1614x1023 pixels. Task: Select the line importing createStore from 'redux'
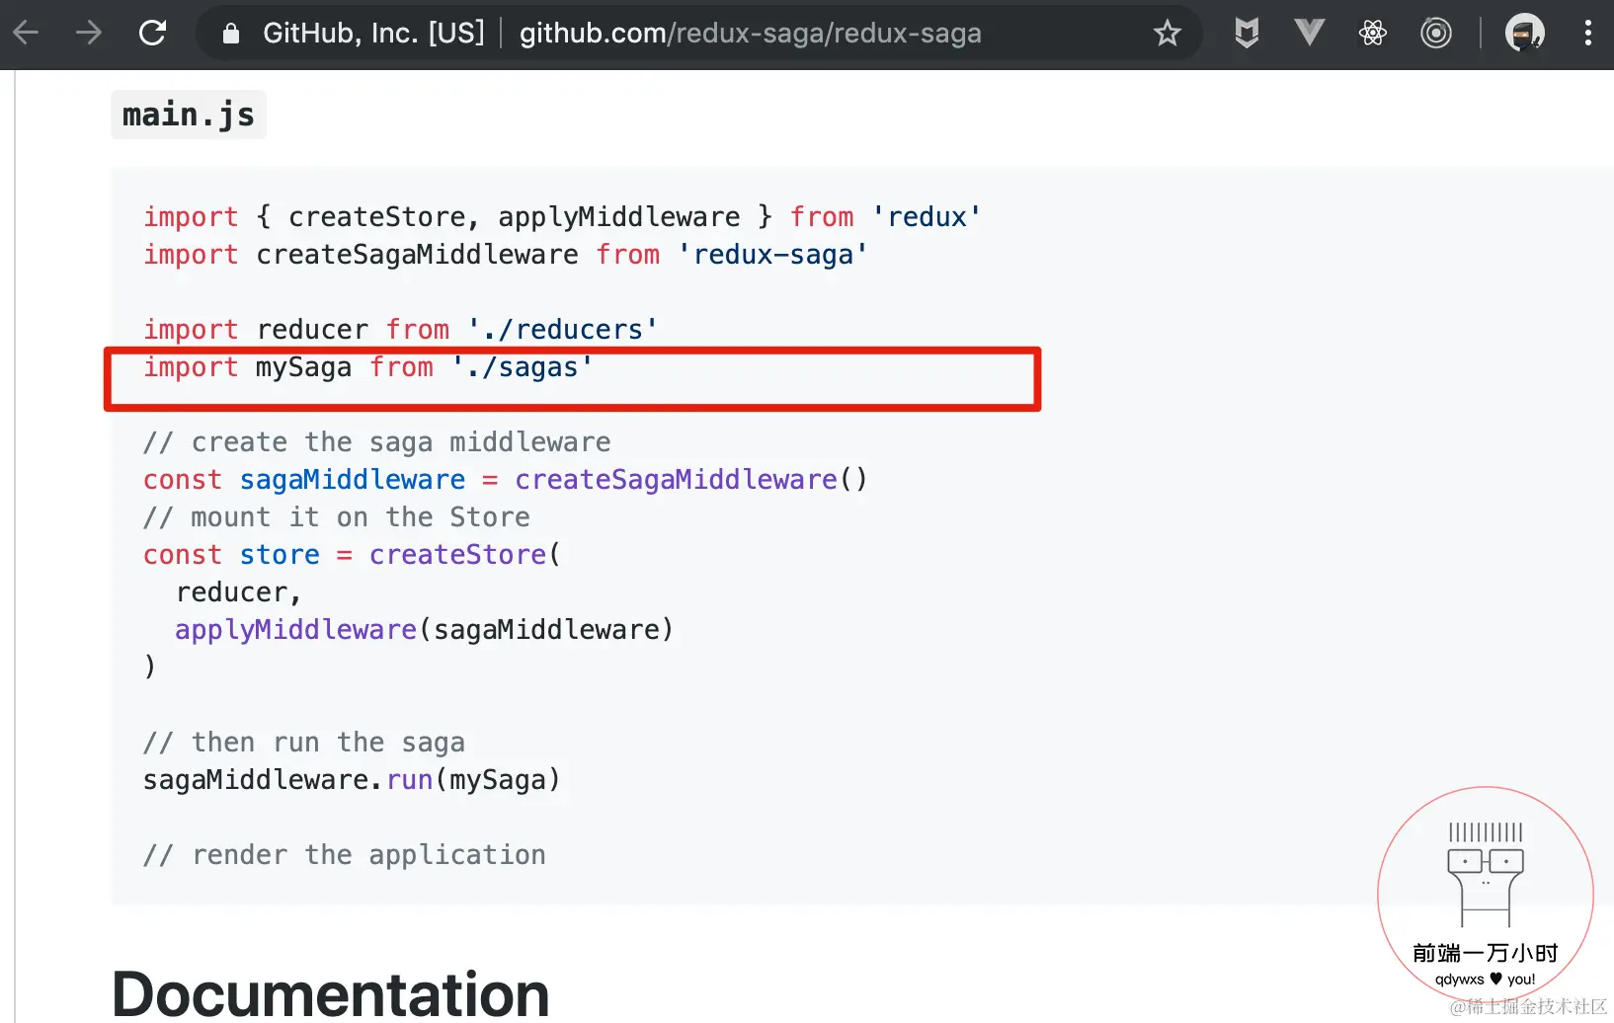(x=562, y=217)
